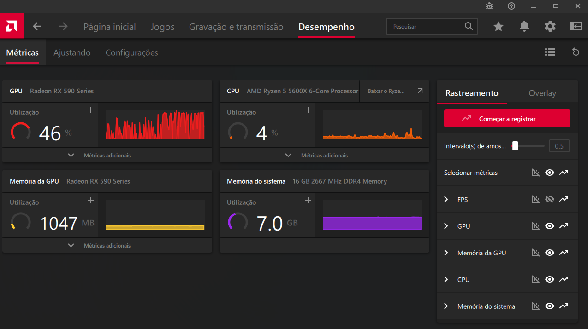
Task: Add GPU memory utilization with plus icon
Action: pyautogui.click(x=91, y=200)
